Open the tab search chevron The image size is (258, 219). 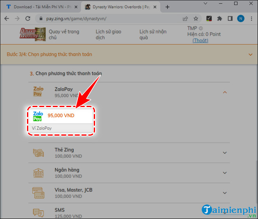point(205,3)
